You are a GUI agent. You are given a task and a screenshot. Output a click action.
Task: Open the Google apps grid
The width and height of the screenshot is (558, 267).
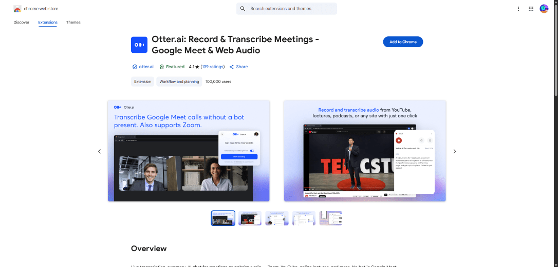(x=531, y=9)
